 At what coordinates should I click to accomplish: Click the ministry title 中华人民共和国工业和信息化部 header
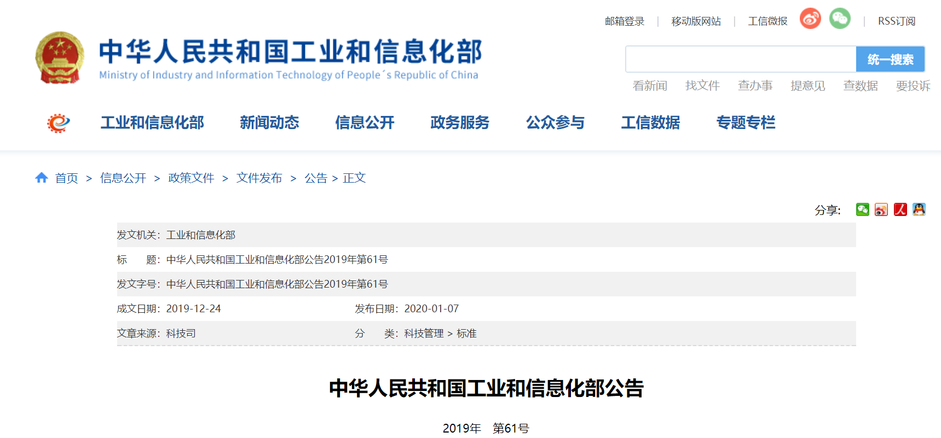tap(291, 52)
